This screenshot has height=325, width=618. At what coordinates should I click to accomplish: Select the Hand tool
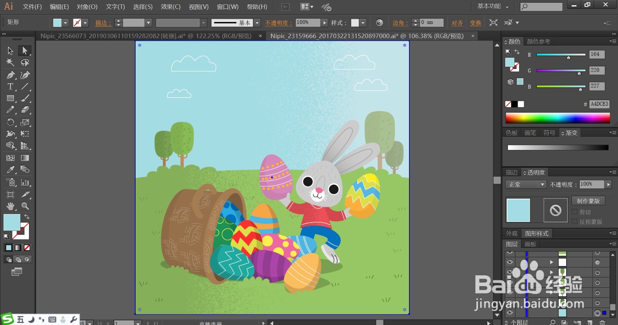tap(10, 206)
